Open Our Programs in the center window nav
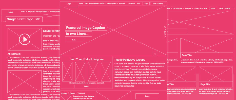Screen dimensions: 236x100 (x=112, y=4)
